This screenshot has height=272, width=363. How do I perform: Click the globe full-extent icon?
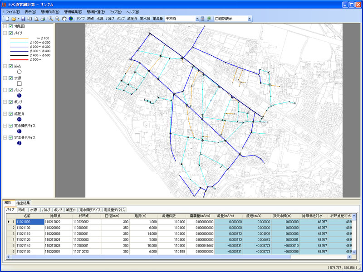coord(70,19)
